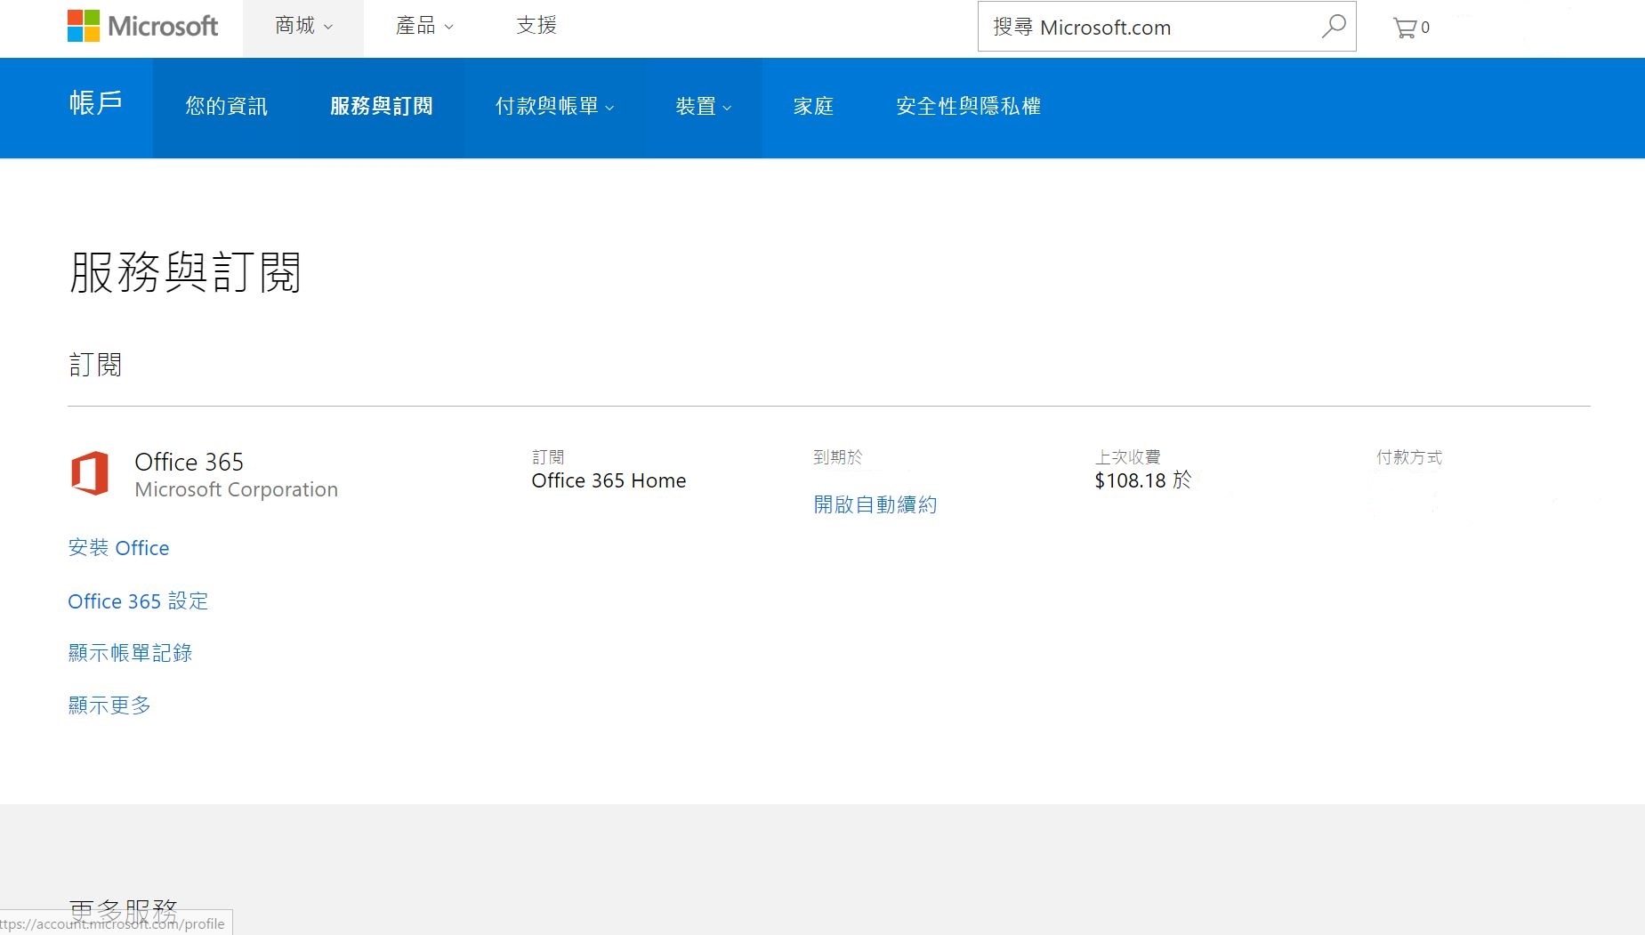Click the 帳戶 header link
This screenshot has width=1645, height=935.
(x=96, y=103)
